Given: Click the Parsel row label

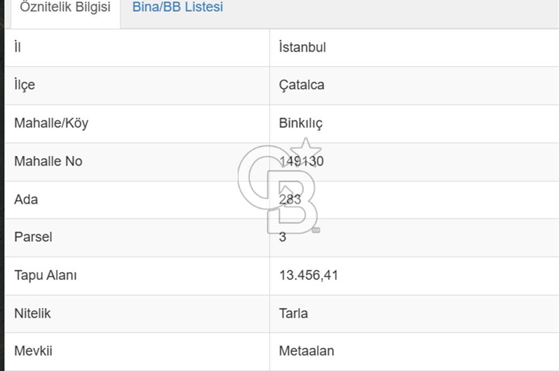Looking at the screenshot, I should point(33,237).
